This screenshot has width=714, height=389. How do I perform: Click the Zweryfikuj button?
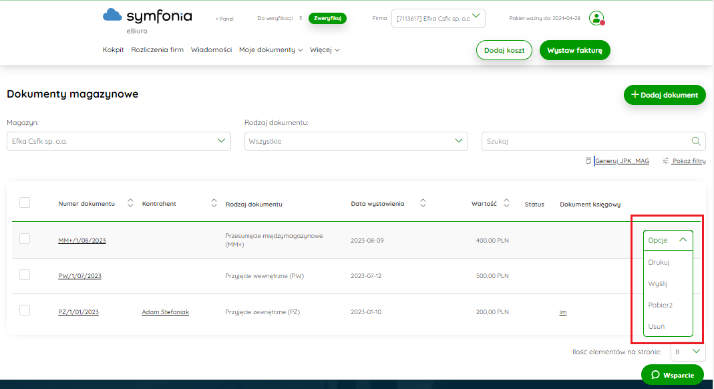[327, 18]
